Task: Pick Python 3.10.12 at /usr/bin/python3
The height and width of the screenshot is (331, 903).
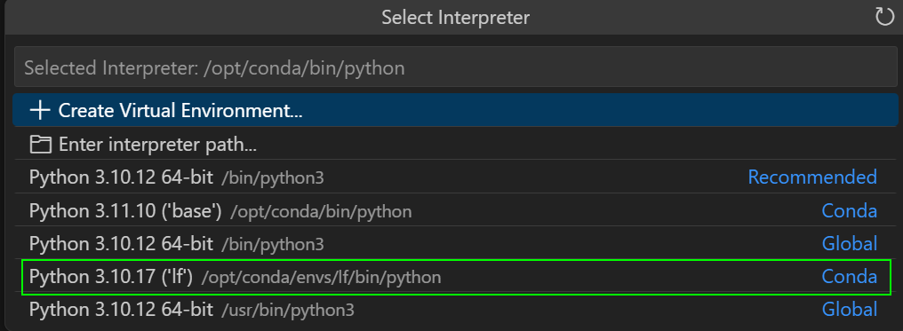Action: point(456,311)
